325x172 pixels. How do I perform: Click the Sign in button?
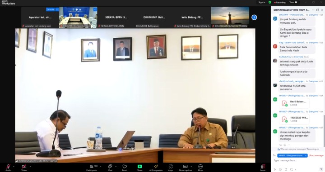click(261, 2)
